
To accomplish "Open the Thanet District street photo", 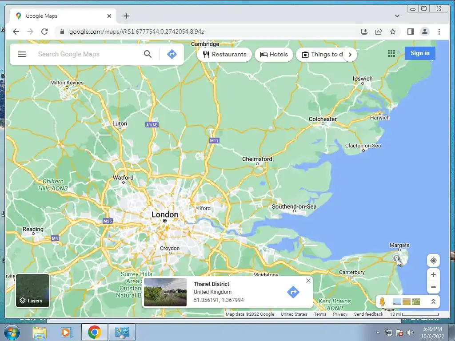I will (x=165, y=292).
